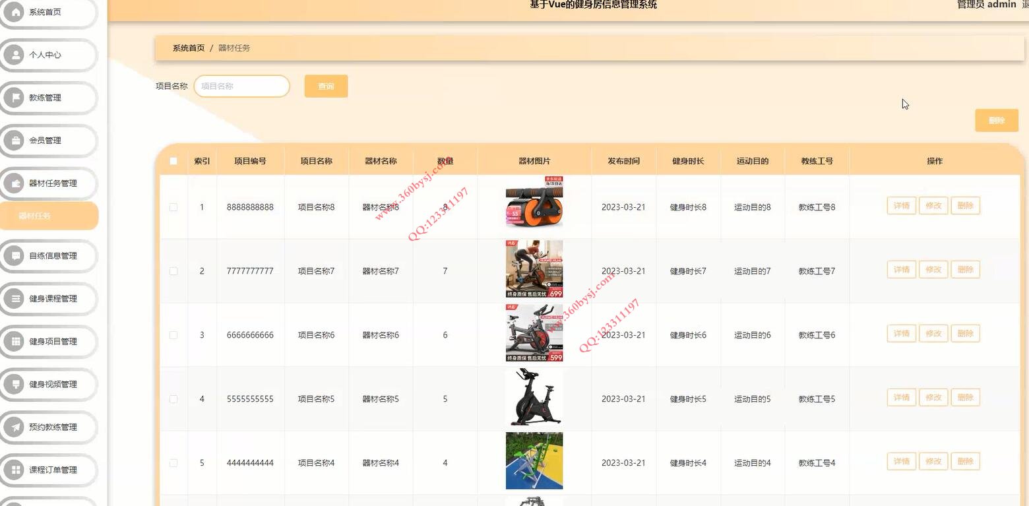1029x506 pixels.
Task: Click the folder icon beside 器材任务管理
Action: [x=14, y=183]
